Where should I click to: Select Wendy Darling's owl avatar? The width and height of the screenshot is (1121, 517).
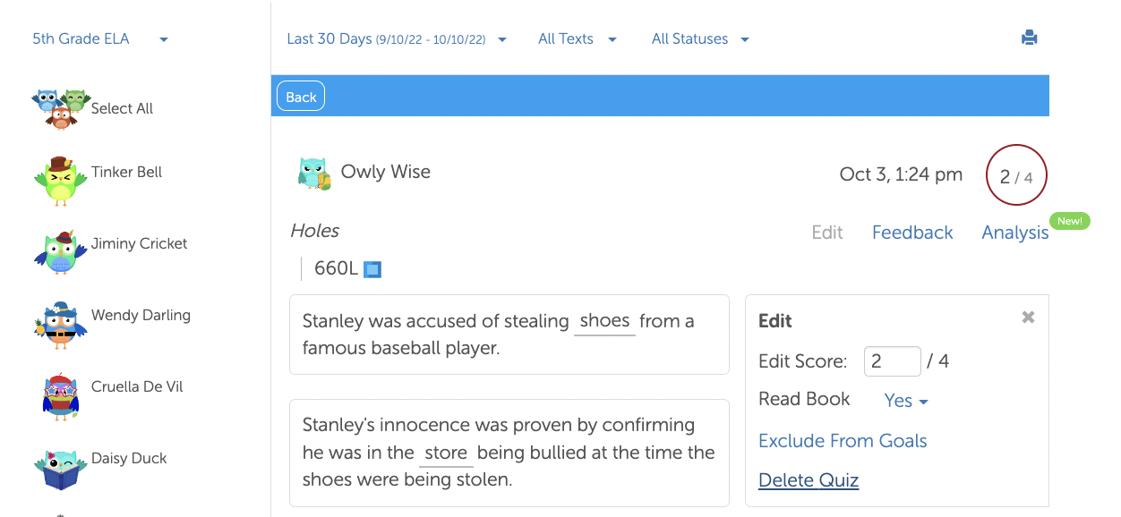(x=60, y=324)
